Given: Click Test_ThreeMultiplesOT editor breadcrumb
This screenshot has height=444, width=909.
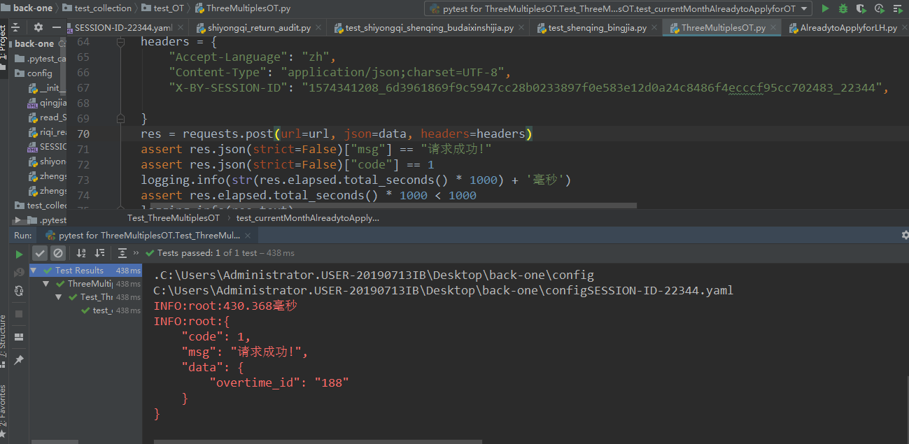Looking at the screenshot, I should pos(174,218).
